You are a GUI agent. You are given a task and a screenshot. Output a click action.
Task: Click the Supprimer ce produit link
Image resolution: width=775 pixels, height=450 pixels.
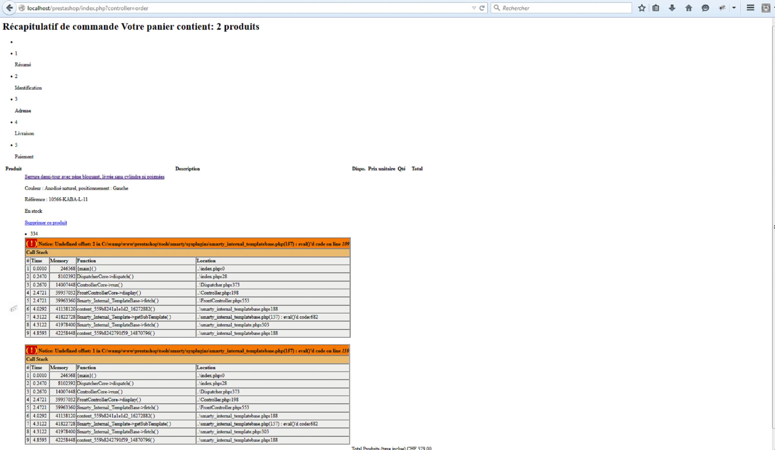46,223
